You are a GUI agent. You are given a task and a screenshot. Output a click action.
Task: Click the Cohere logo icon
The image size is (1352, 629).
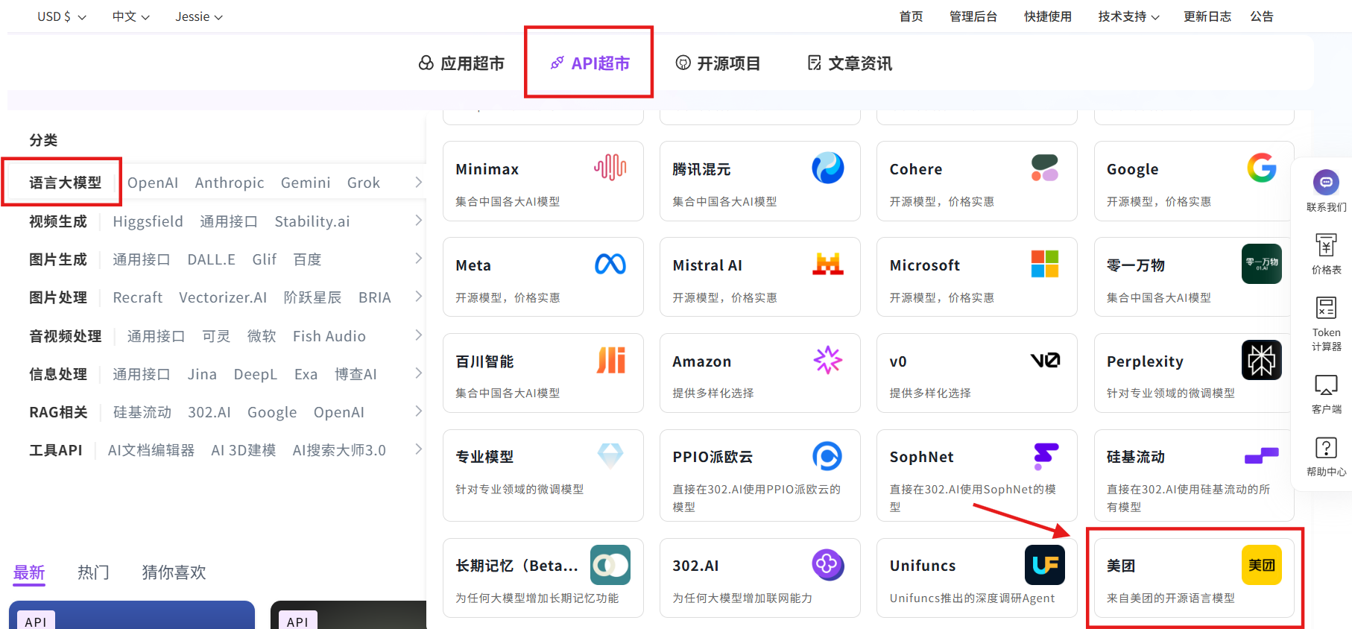pyautogui.click(x=1044, y=168)
